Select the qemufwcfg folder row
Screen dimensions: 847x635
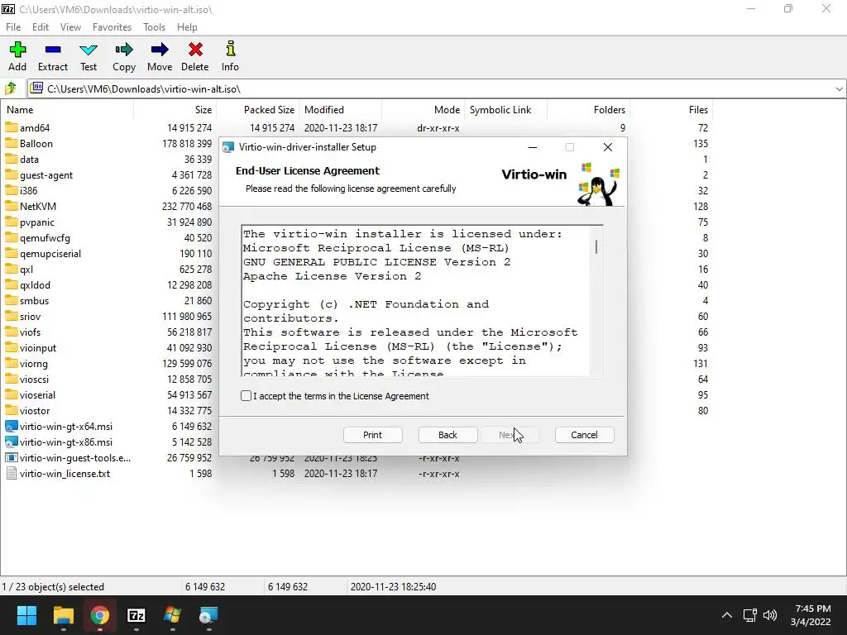point(109,237)
